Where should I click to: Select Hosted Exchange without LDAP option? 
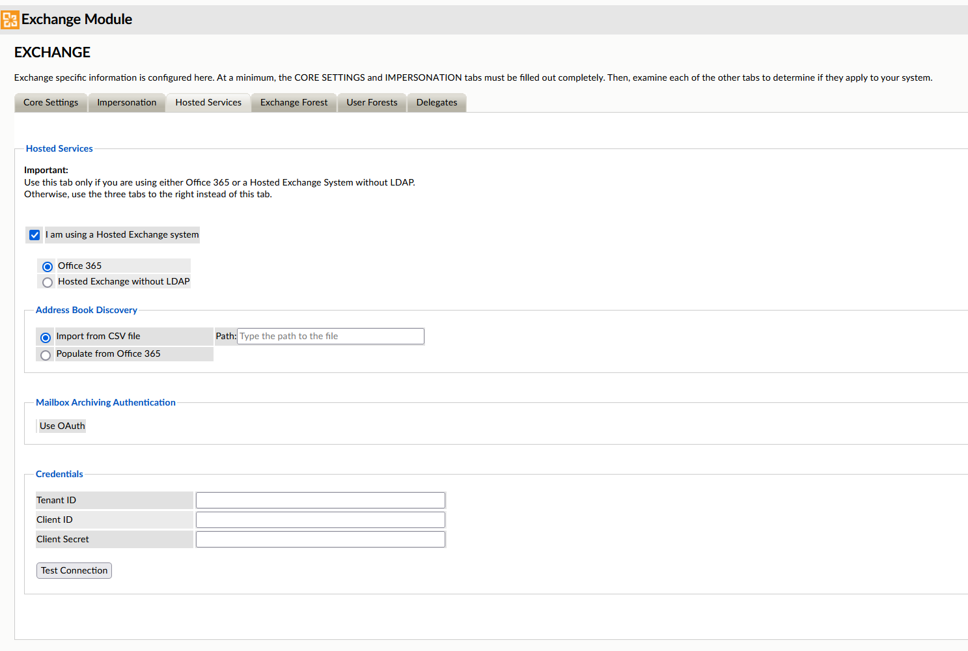[x=47, y=282]
